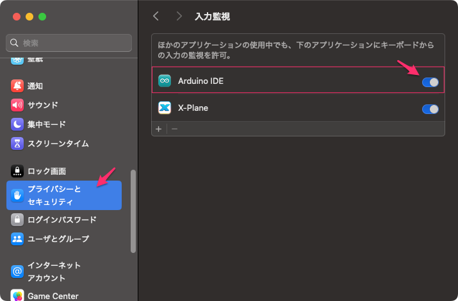The height and width of the screenshot is (301, 458).
Task: Go forward with the right chevron
Action: click(179, 16)
